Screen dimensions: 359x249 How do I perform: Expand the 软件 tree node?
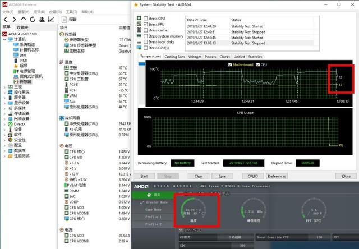tap(4, 135)
